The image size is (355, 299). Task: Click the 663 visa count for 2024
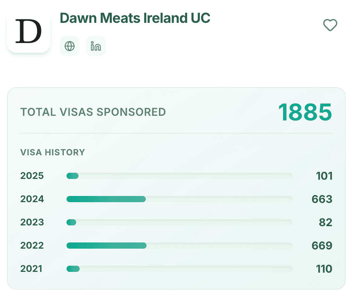coord(322,199)
